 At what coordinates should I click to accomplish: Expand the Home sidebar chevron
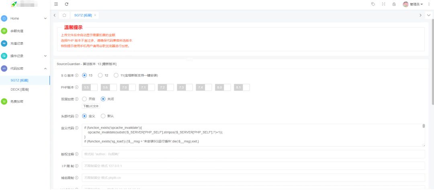point(45,18)
